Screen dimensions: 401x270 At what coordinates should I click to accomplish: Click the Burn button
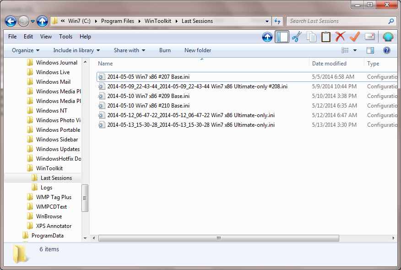[165, 50]
